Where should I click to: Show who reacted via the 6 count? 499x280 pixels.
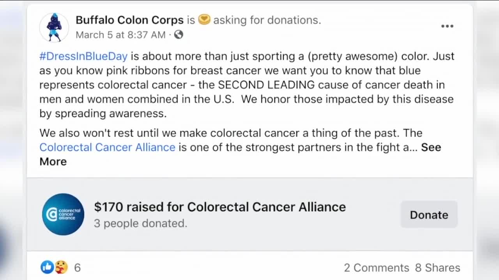[77, 268]
